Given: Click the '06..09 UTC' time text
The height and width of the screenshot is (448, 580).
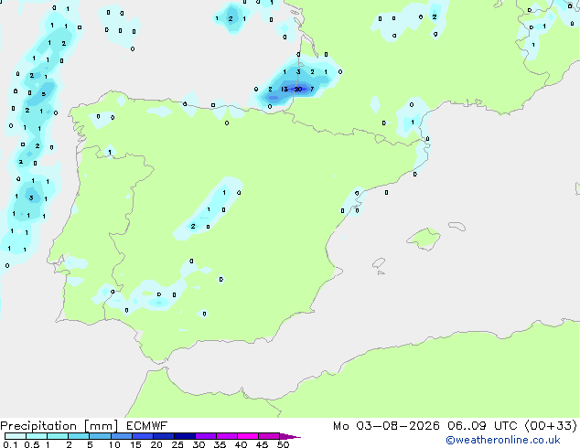Looking at the screenshot, I should (482, 426).
